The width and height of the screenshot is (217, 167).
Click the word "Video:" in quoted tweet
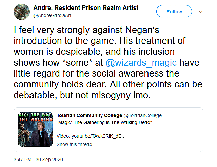point(63,136)
